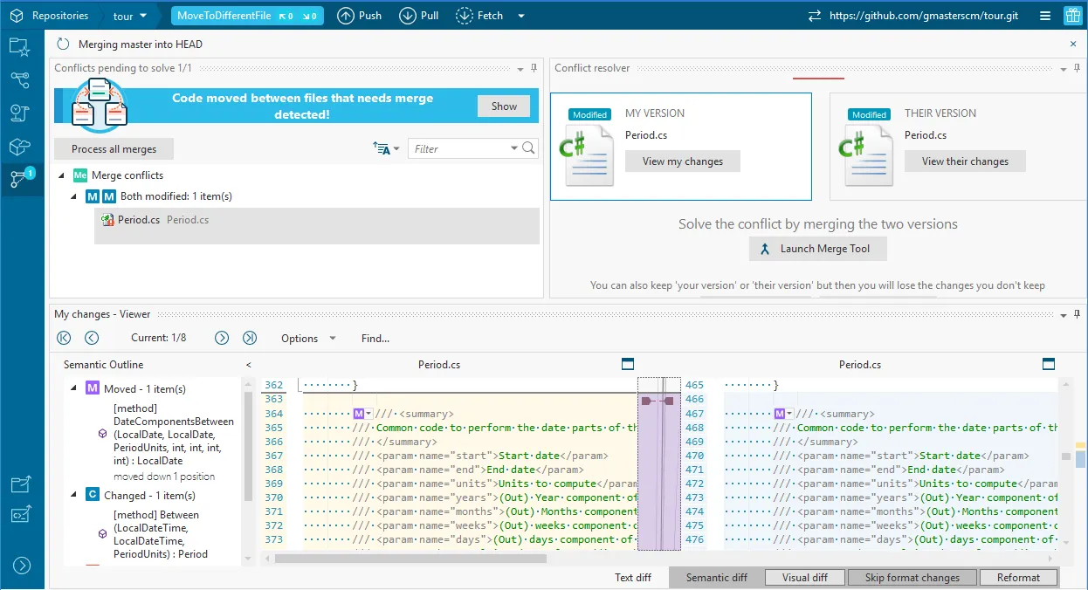This screenshot has height=590, width=1088.
Task: Click the folder with star sidebar icon
Action: (21, 48)
